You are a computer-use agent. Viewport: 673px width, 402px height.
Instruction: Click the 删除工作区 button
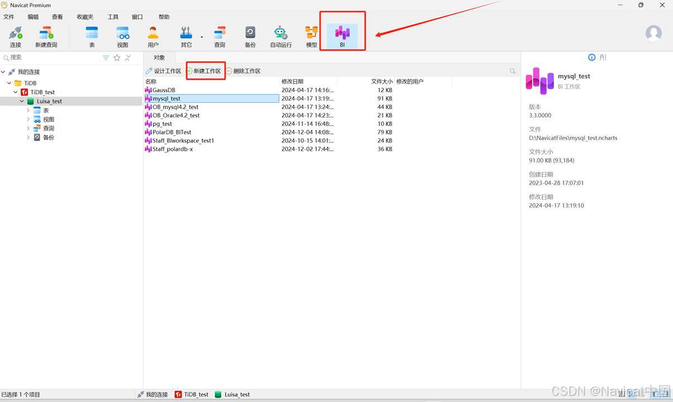point(244,71)
